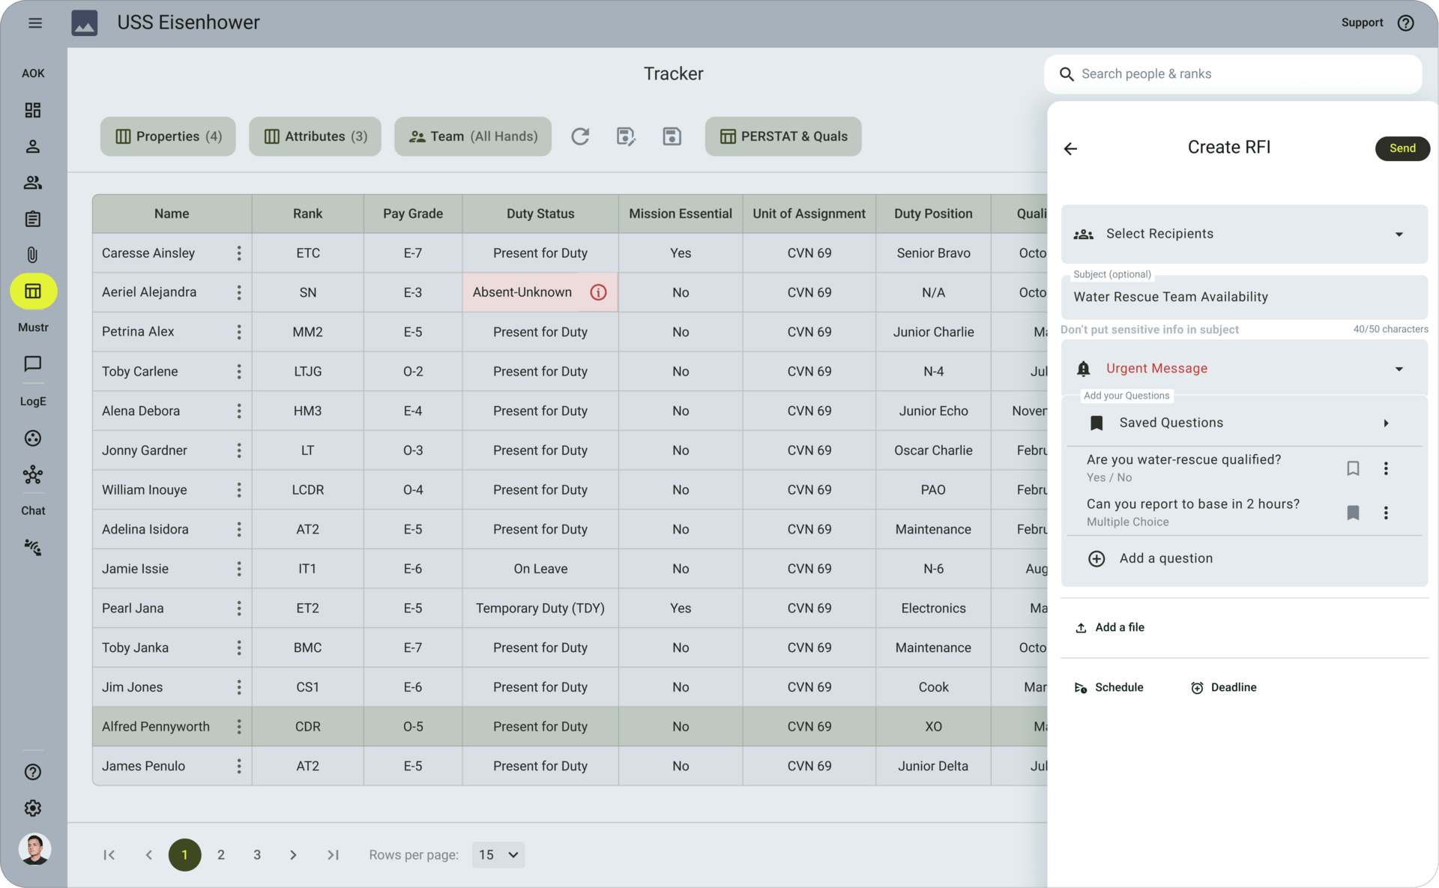Change rows per page dropdown showing 15
The height and width of the screenshot is (888, 1439).
pyautogui.click(x=498, y=854)
